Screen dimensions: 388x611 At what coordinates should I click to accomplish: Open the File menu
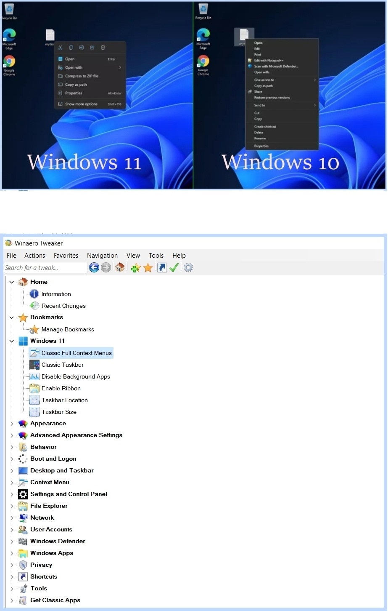coord(12,255)
